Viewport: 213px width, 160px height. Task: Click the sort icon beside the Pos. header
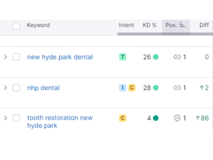pyautogui.click(x=182, y=25)
